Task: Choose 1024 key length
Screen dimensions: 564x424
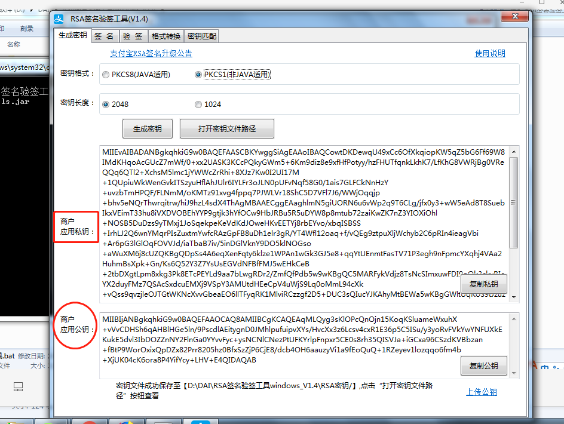Action: point(198,103)
